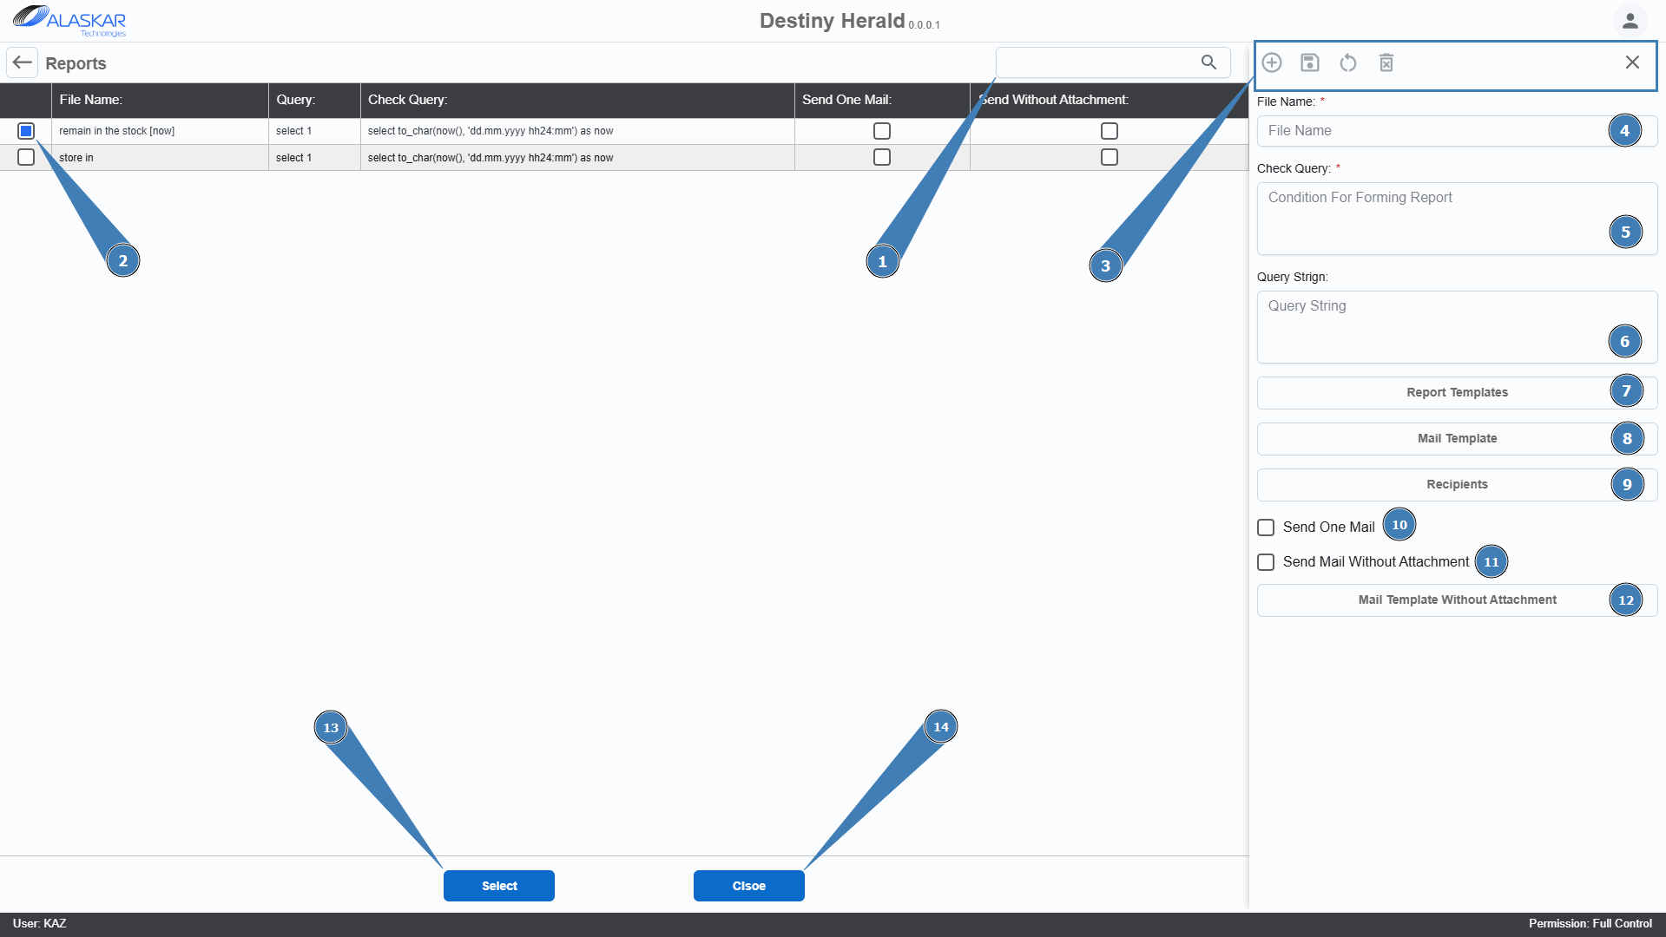1666x937 pixels.
Task: Click the add new report plus icon
Action: click(x=1272, y=62)
